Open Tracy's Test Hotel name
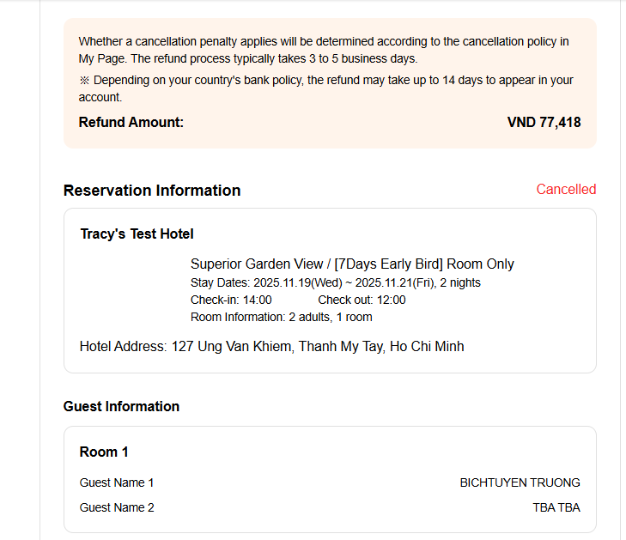Image resolution: width=626 pixels, height=540 pixels. [137, 234]
